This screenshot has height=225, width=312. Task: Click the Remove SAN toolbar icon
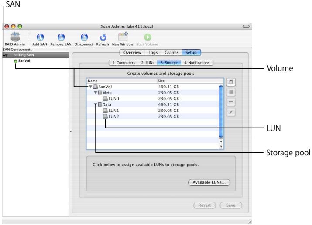tap(61, 37)
